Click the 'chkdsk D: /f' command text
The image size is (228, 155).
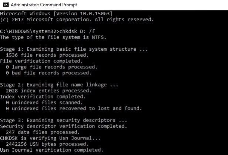(x=77, y=31)
